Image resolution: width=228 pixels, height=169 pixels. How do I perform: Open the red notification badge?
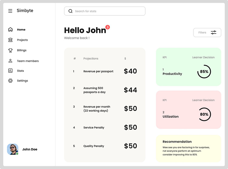(x=108, y=27)
